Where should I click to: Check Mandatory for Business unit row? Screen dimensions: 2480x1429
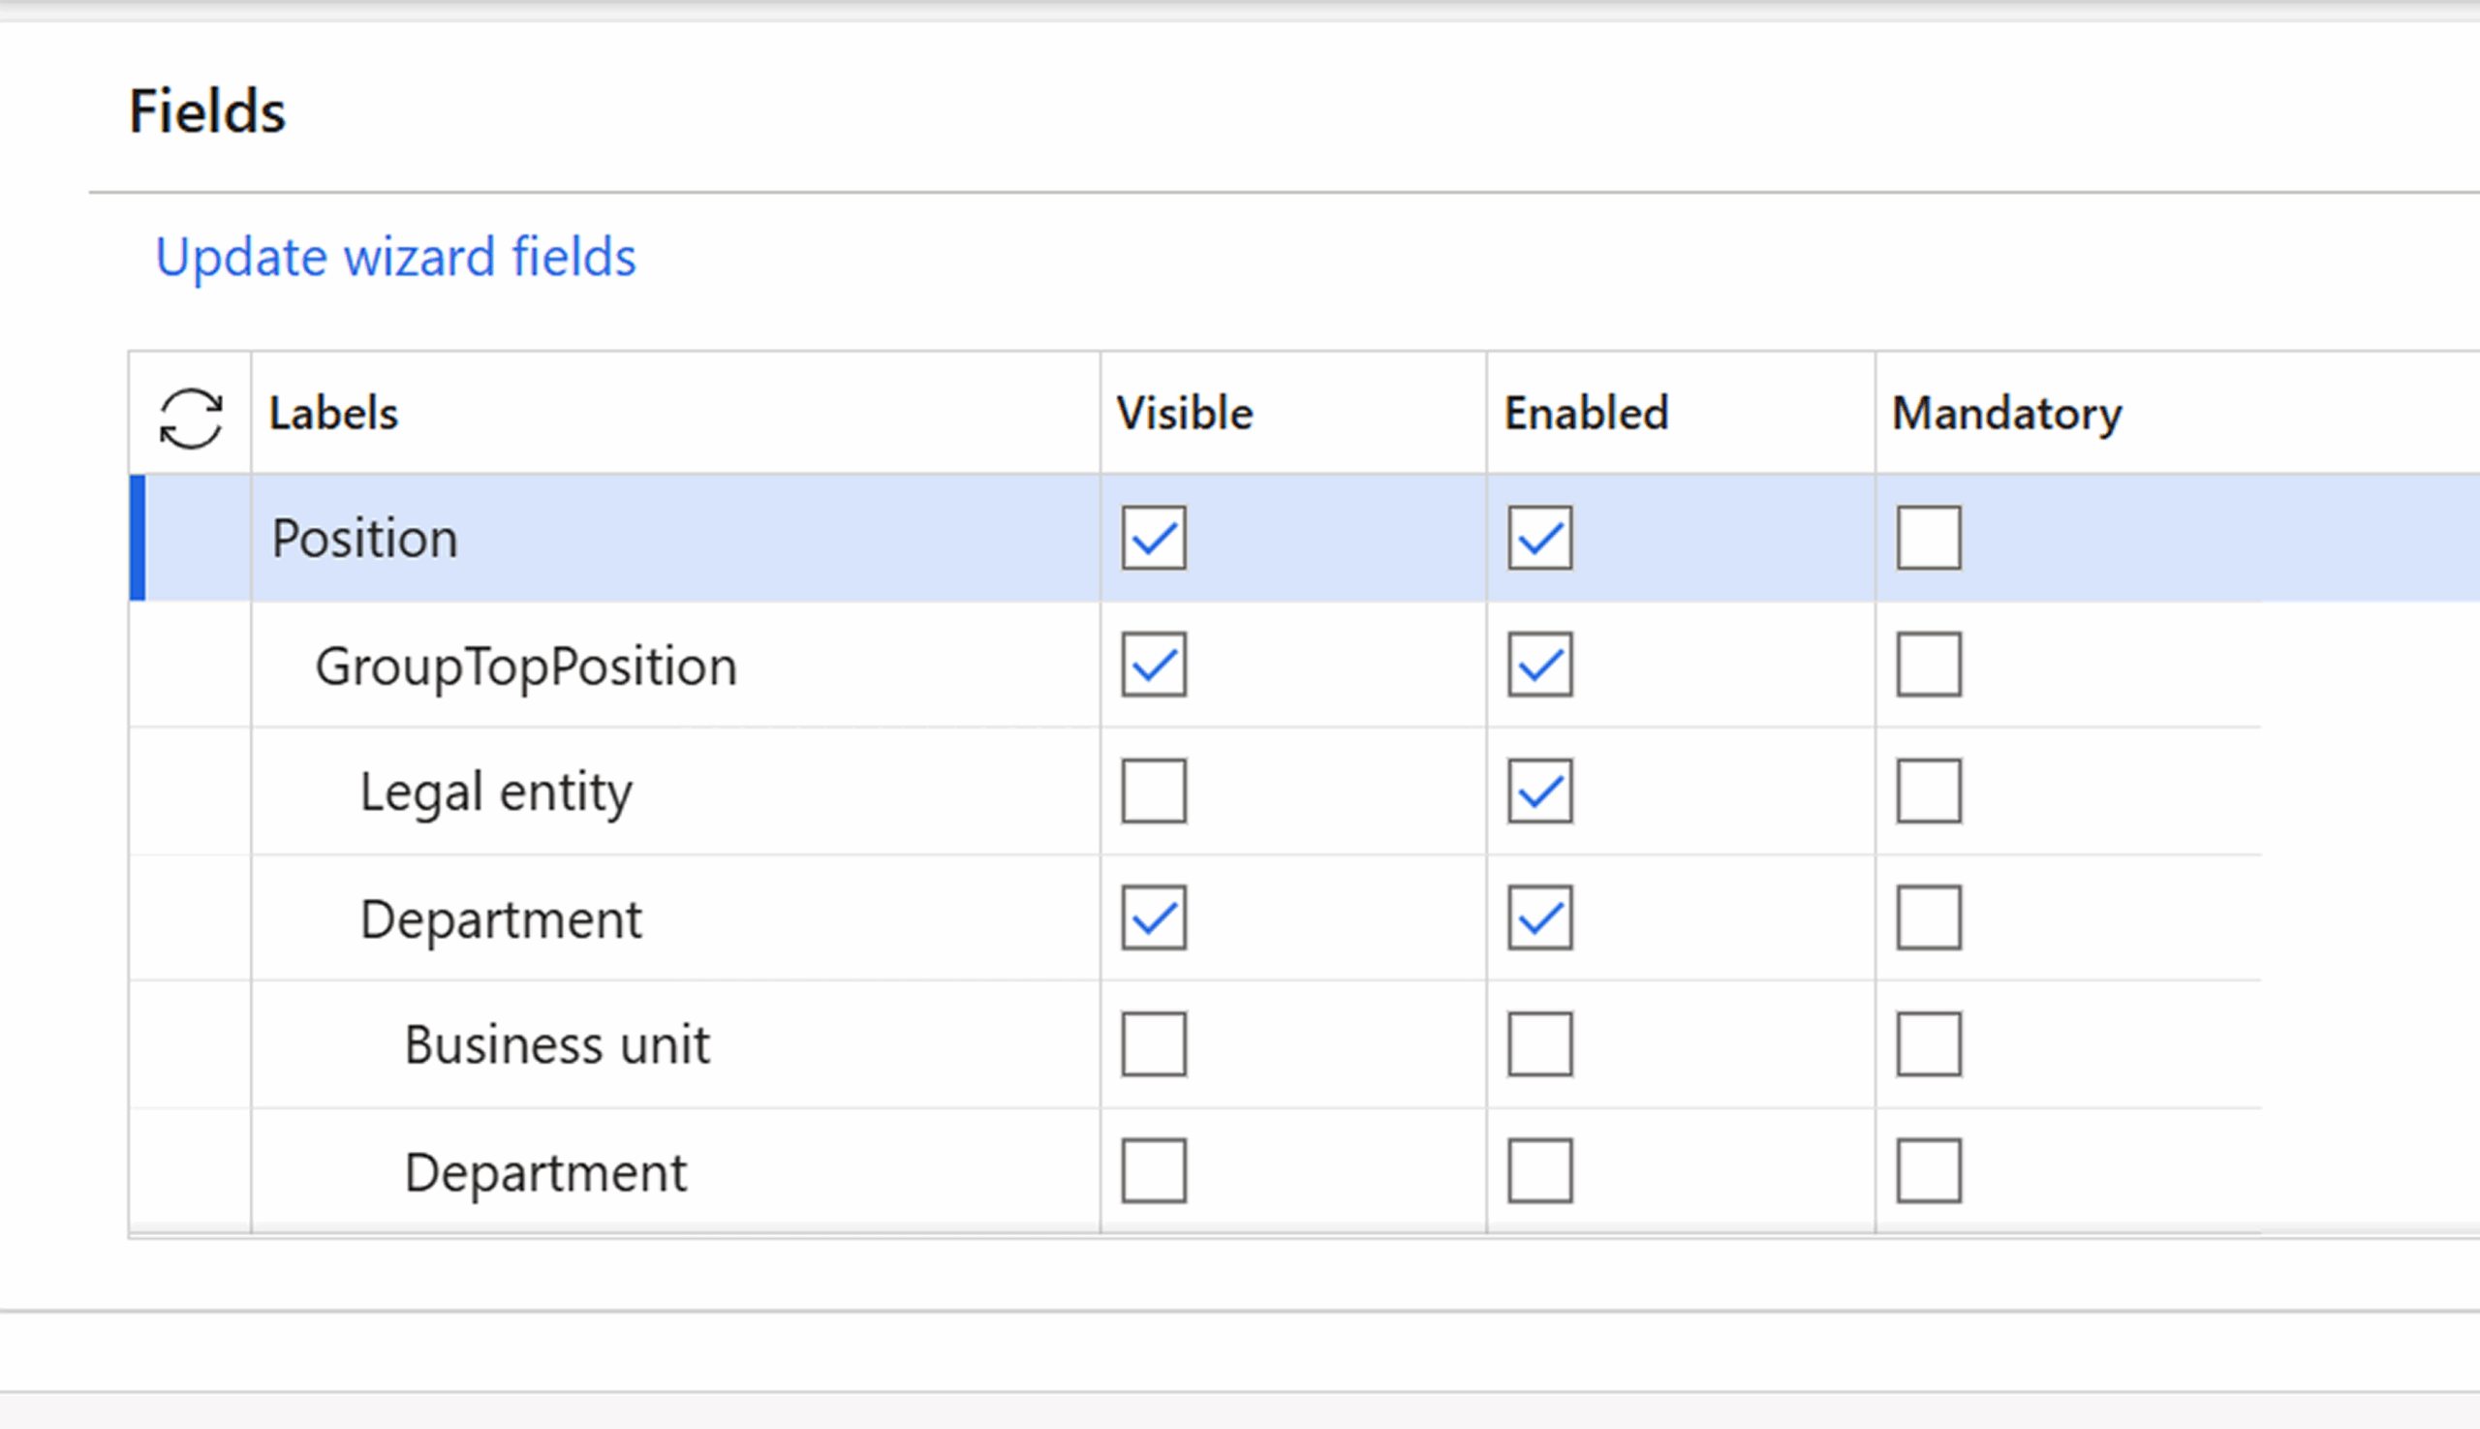click(x=1928, y=1044)
